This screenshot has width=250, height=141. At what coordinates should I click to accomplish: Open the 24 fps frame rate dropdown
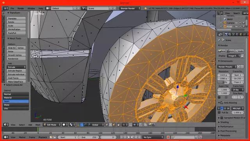pyautogui.click(x=237, y=90)
